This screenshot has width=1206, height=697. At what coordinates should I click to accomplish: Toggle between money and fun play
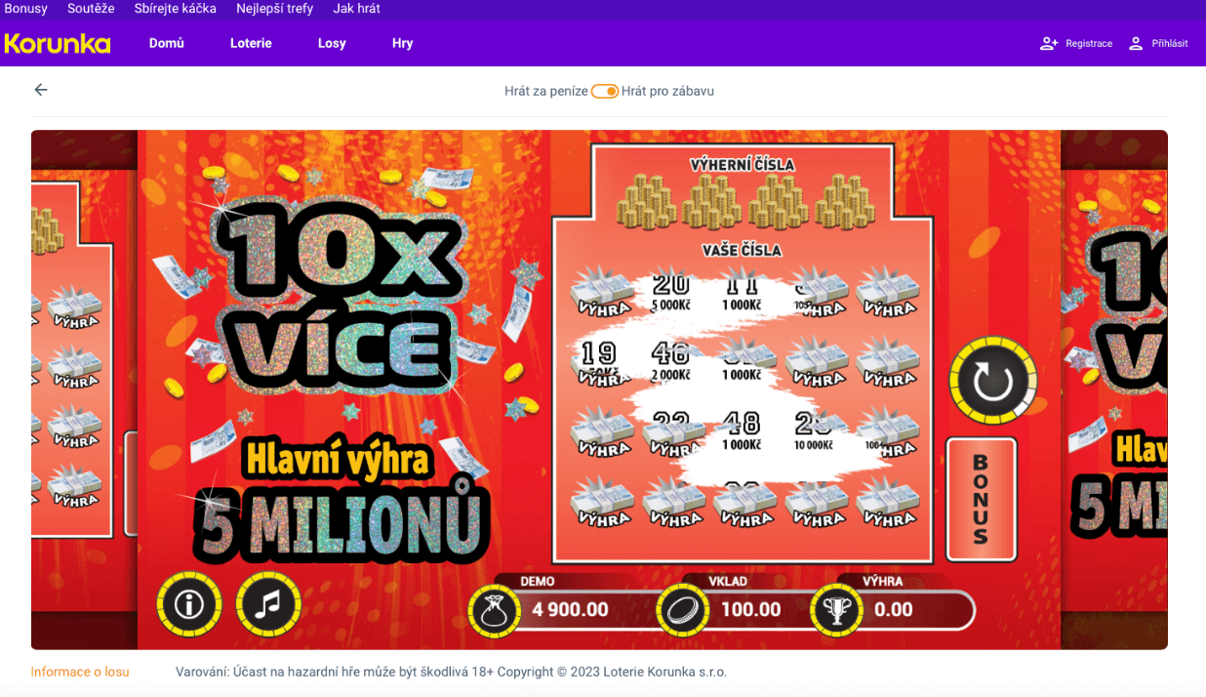tap(605, 91)
